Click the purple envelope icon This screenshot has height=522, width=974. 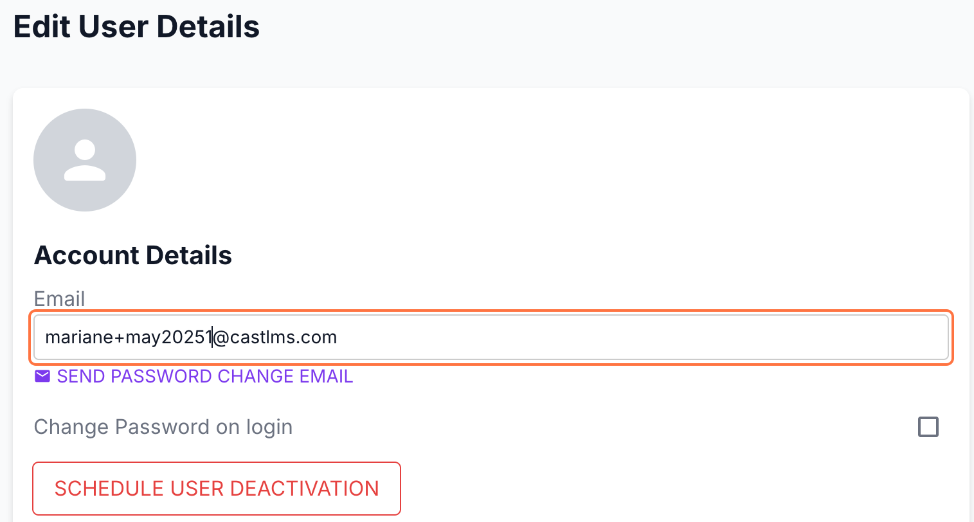click(42, 376)
